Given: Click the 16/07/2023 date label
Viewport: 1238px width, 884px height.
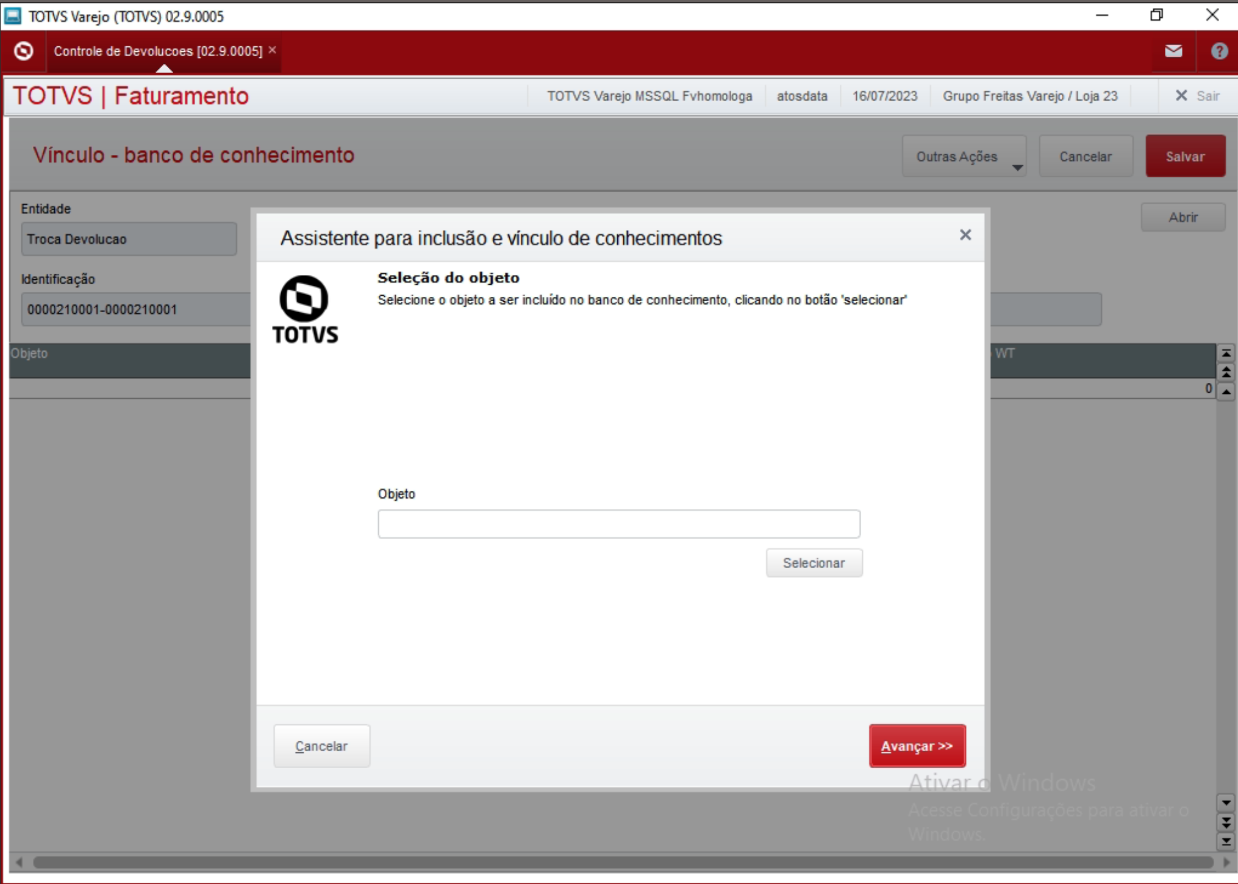Looking at the screenshot, I should (x=884, y=96).
